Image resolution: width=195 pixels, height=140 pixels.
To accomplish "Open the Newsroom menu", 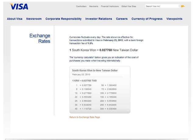I will [x=34, y=19].
